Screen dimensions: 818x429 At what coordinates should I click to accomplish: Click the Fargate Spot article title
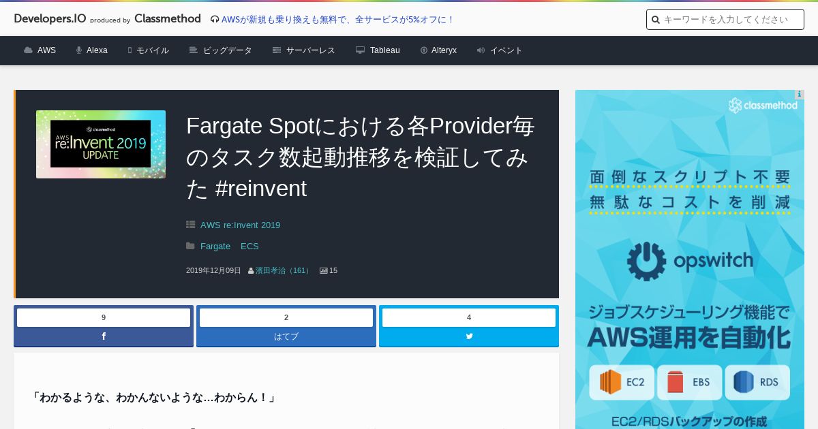360,157
